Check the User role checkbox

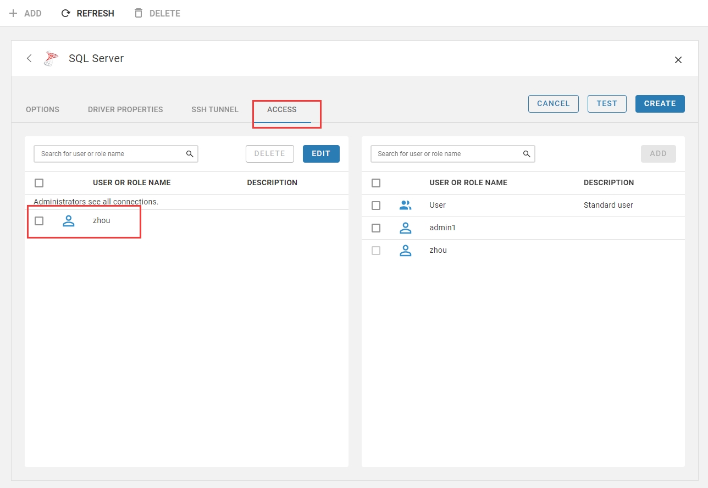(376, 205)
